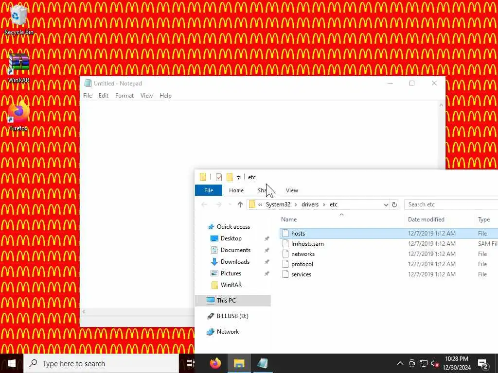This screenshot has width=498, height=373.
Task: Click the address bar folder icon
Action: coord(252,204)
